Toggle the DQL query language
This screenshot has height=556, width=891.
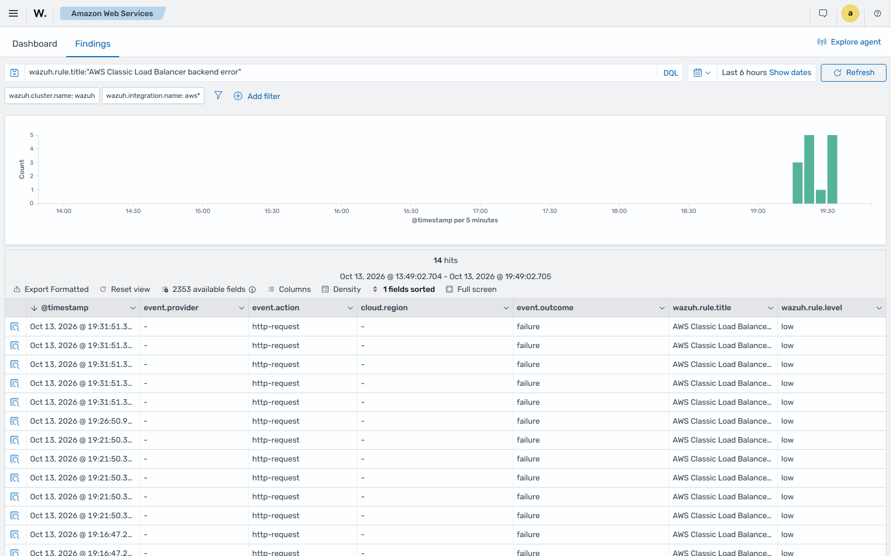670,73
